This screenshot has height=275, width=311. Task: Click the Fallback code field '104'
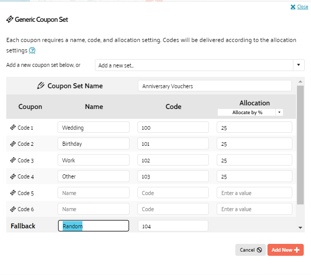[x=173, y=226]
